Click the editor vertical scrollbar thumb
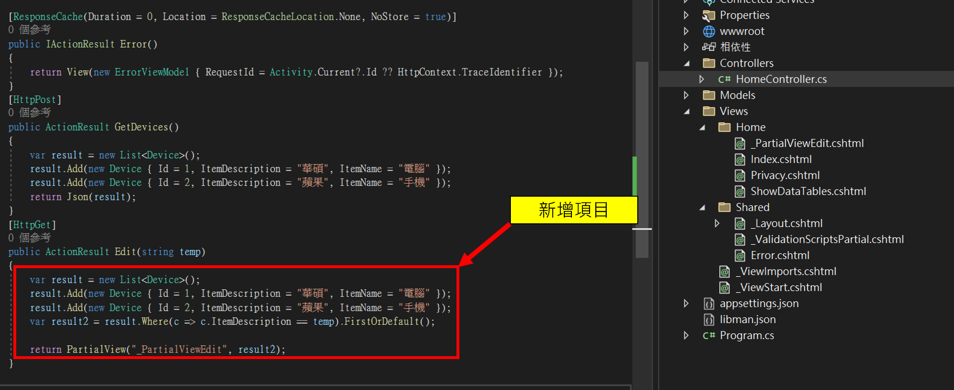Image resolution: width=954 pixels, height=390 pixels. coord(642,160)
